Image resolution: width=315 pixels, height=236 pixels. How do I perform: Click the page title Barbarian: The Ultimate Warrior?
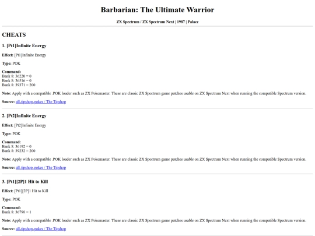click(157, 10)
